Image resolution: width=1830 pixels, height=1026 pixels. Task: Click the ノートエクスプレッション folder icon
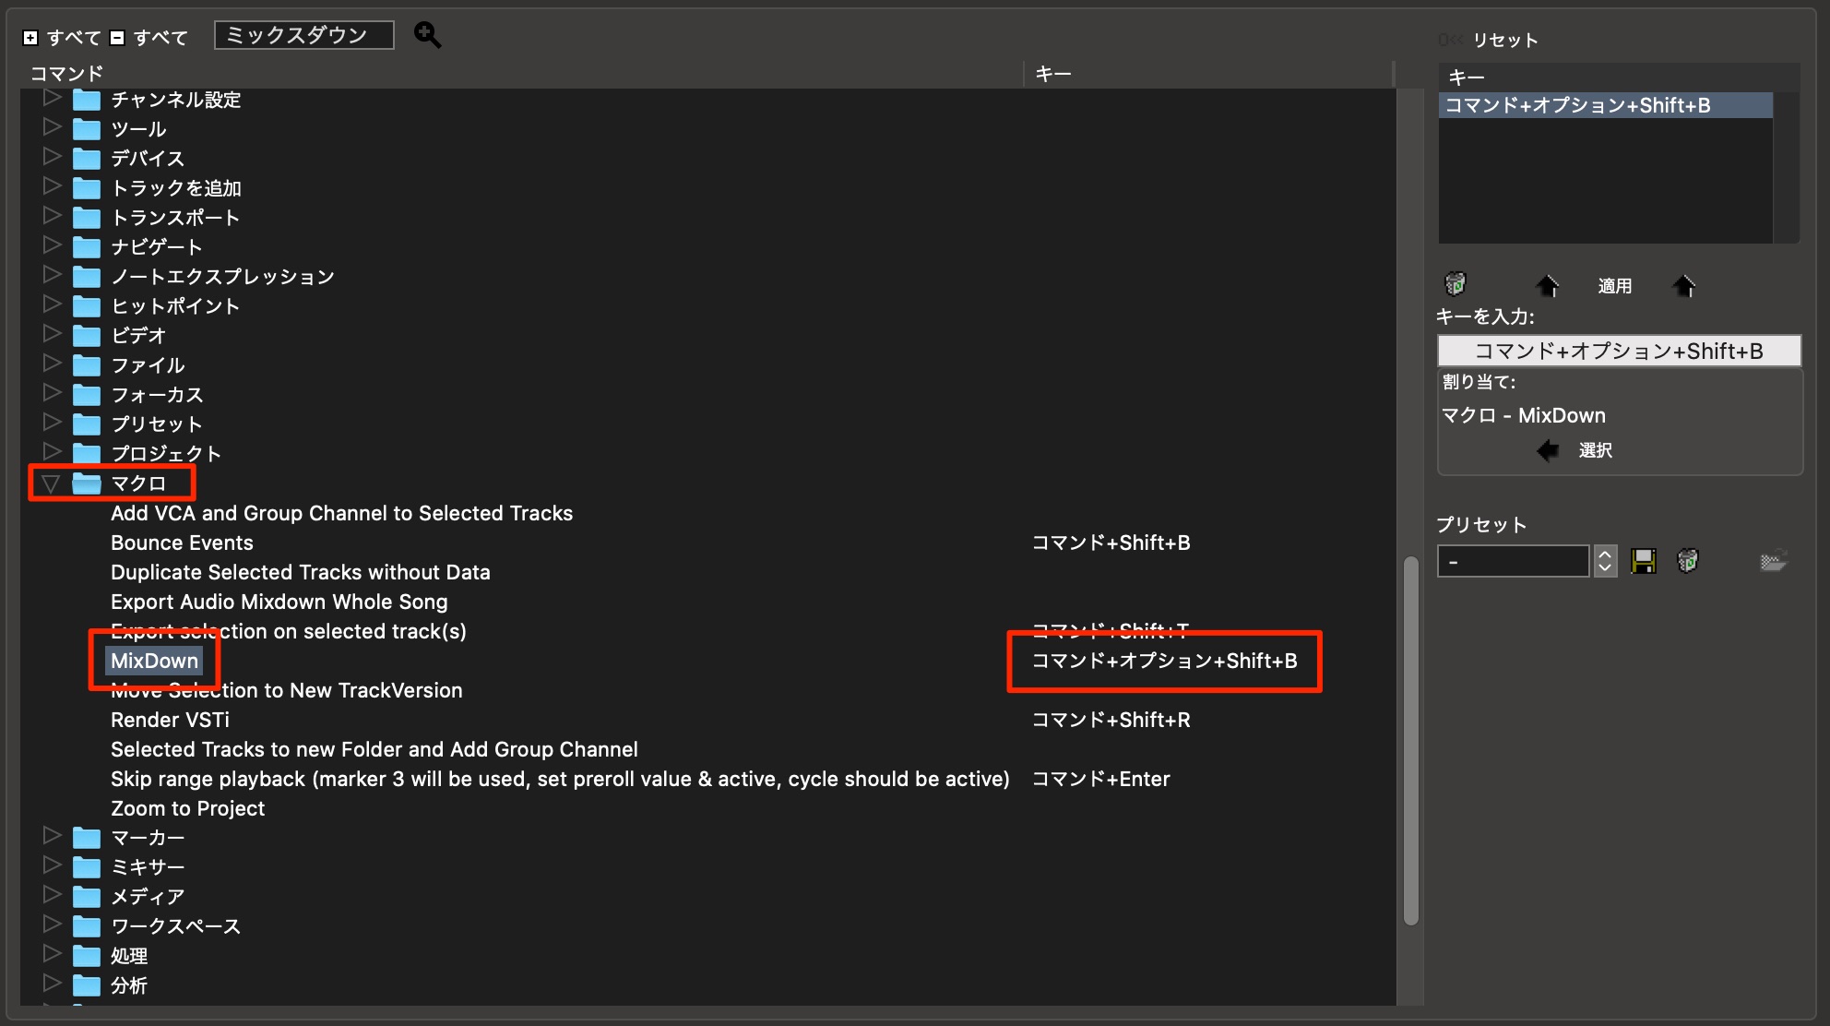pyautogui.click(x=87, y=277)
